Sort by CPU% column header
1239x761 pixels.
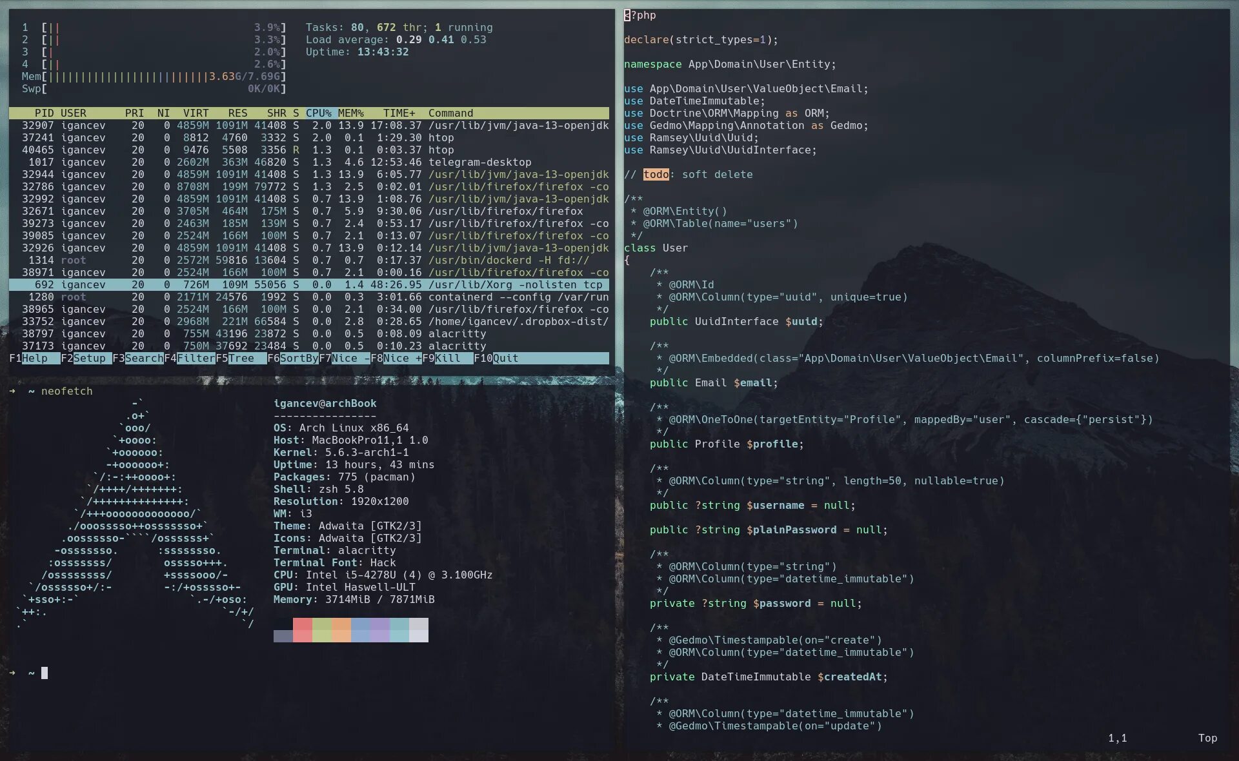pos(318,113)
